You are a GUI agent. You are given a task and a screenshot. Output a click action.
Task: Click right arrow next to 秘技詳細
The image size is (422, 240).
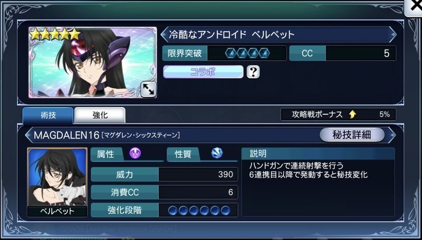(392, 135)
